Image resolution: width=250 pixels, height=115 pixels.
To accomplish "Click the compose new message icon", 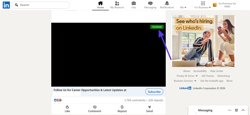I will [x=237, y=110].
